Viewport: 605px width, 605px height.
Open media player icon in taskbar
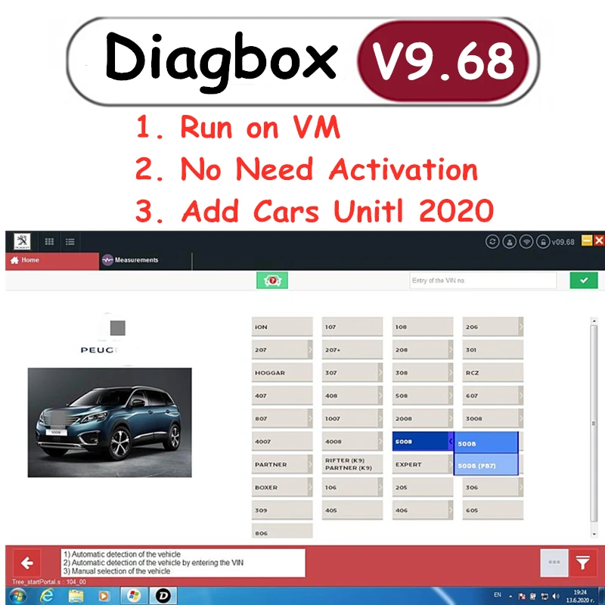[104, 596]
